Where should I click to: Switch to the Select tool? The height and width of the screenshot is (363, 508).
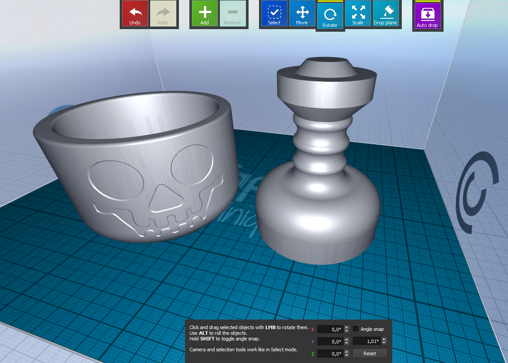tap(274, 13)
